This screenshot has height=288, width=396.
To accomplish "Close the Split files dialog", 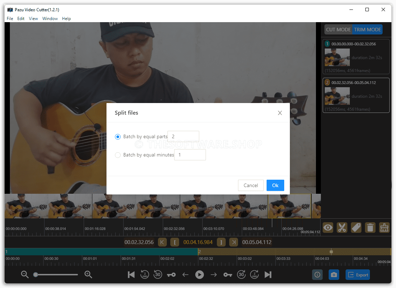I will point(280,113).
